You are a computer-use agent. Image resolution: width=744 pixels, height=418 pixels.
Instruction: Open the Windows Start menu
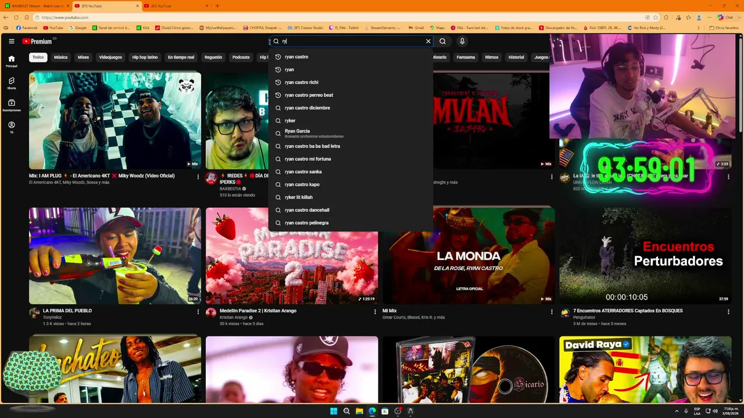(334, 411)
